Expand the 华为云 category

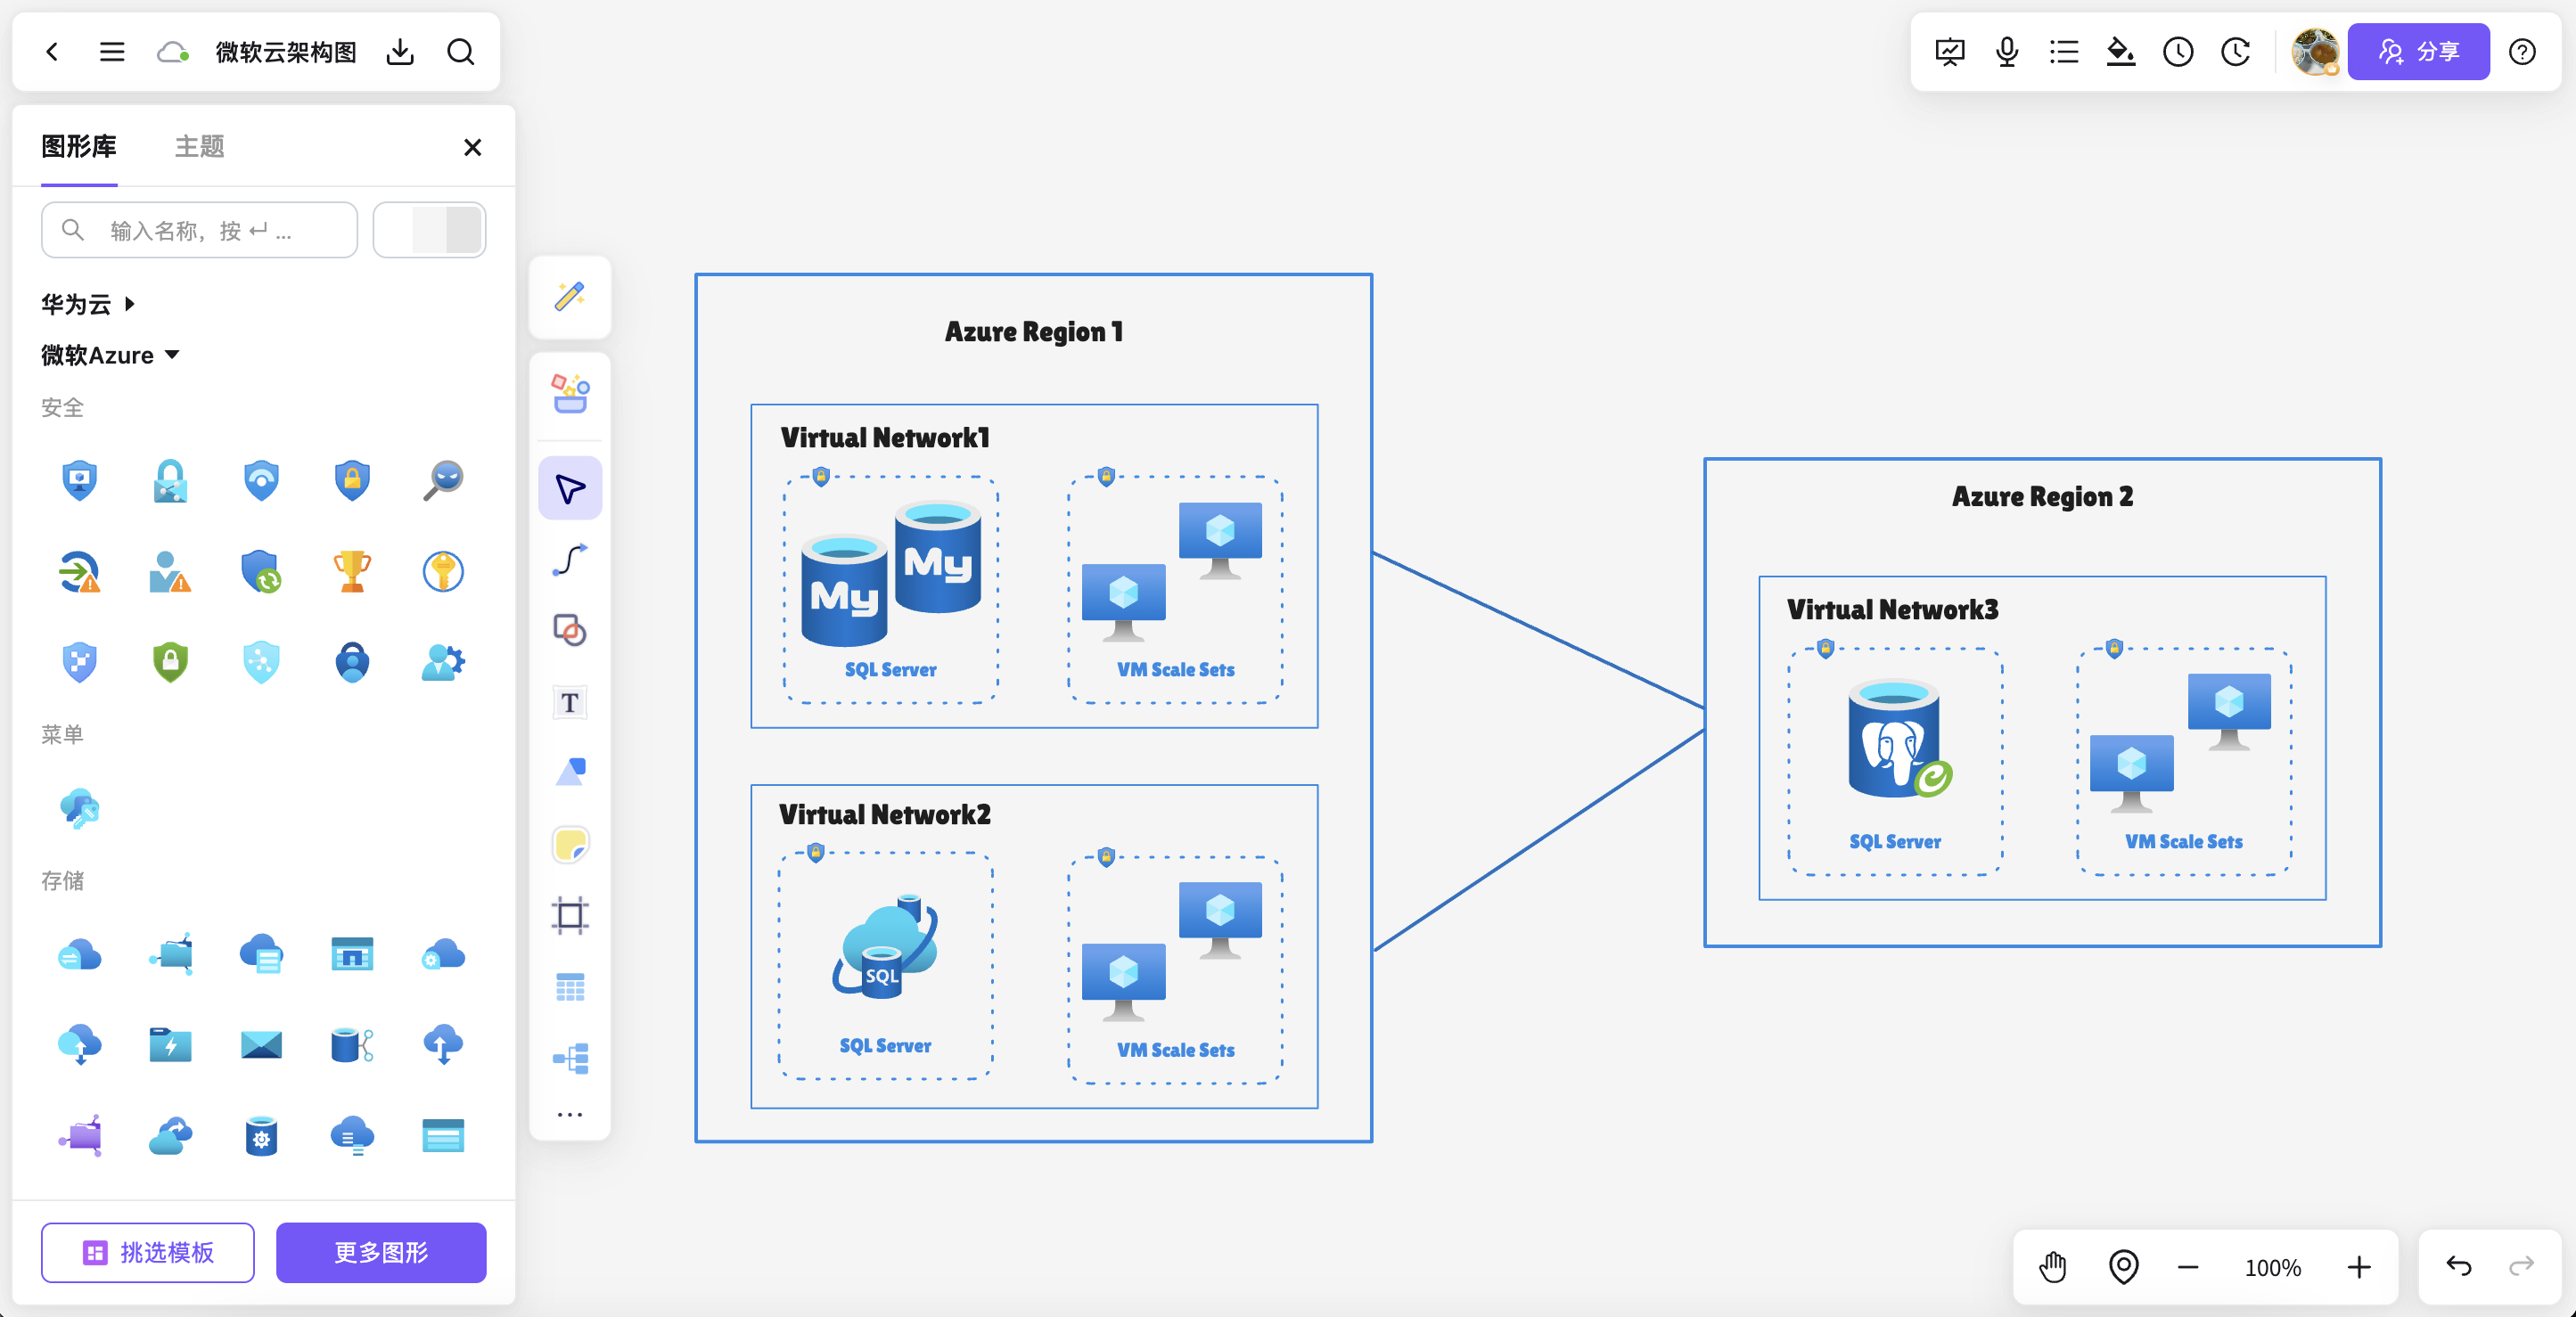88,304
